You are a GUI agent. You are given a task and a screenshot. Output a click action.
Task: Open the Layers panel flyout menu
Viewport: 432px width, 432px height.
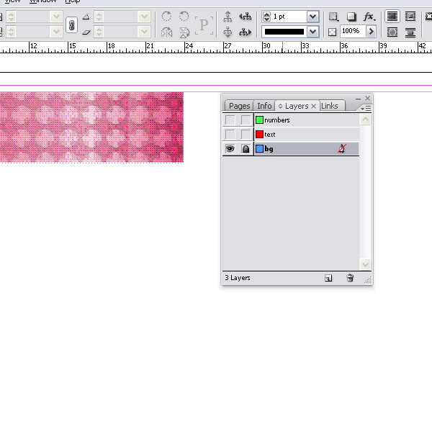(366, 108)
